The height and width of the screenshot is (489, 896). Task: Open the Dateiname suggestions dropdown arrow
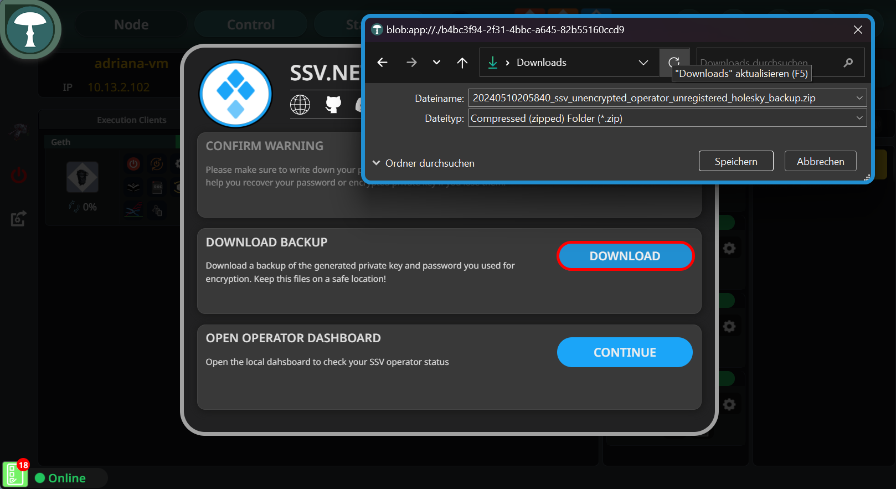coord(859,98)
